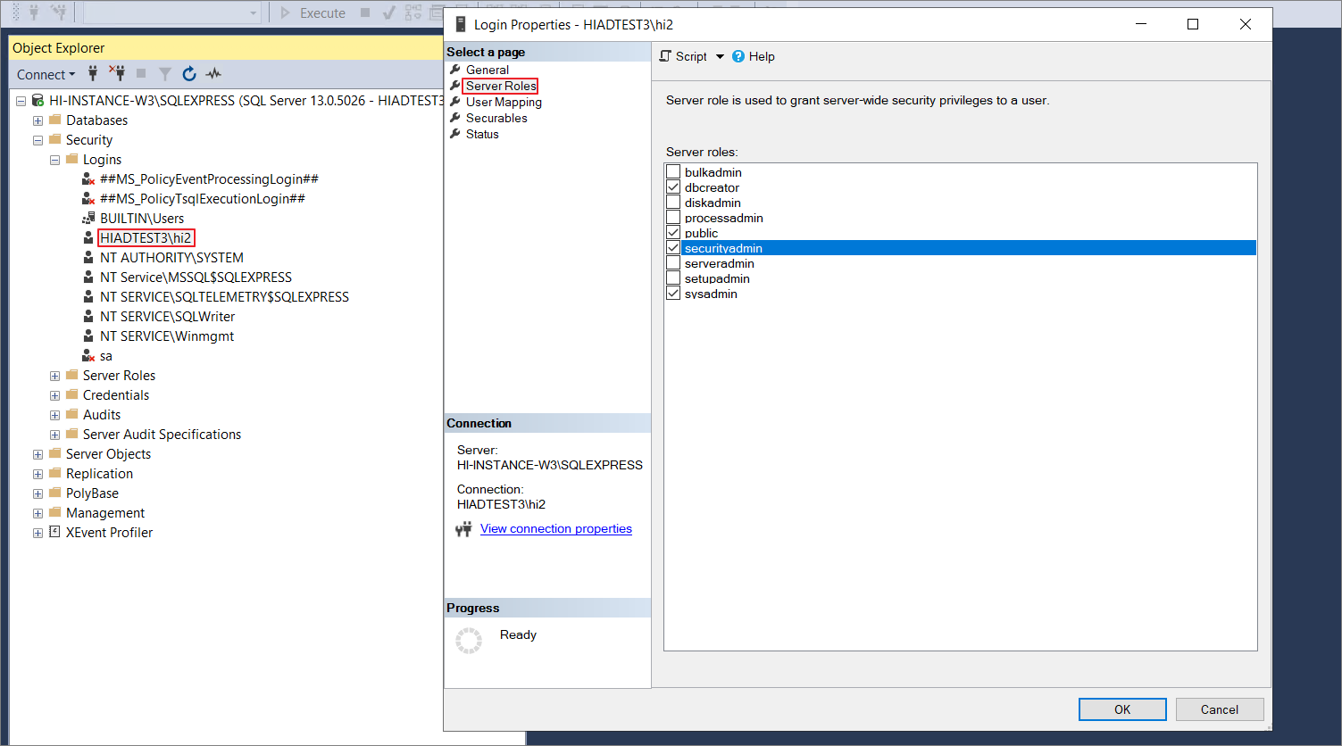Expand the Server Audit Specifications folder
This screenshot has width=1342, height=746.
[54, 435]
